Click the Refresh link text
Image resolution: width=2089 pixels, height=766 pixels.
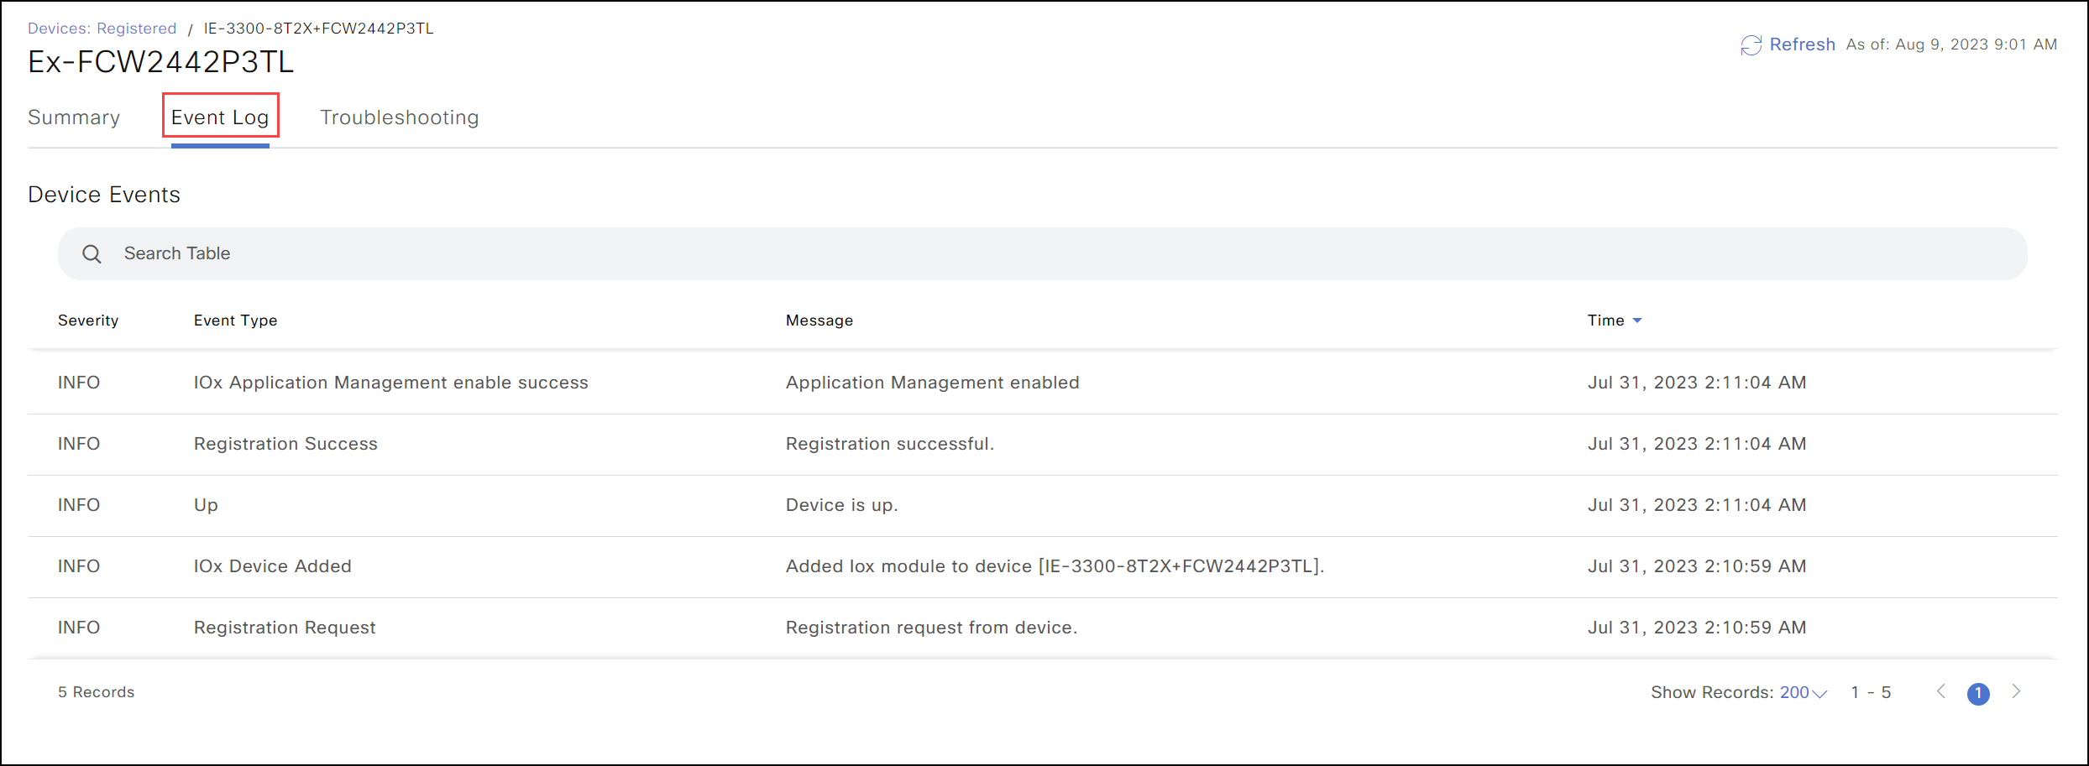1802,44
